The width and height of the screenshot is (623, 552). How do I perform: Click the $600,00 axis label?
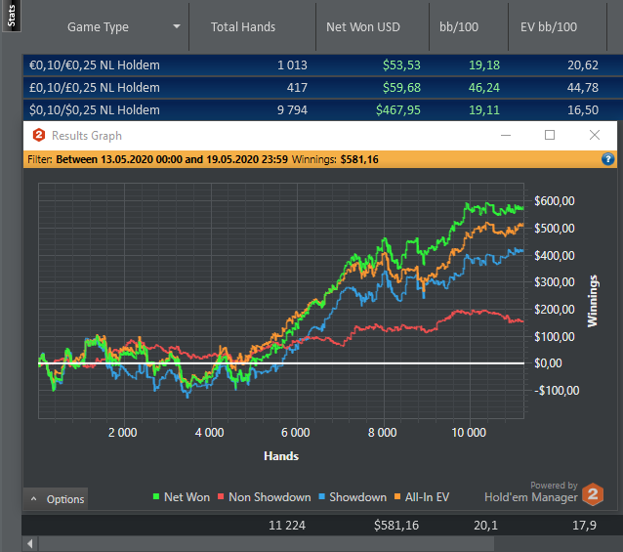coord(555,201)
